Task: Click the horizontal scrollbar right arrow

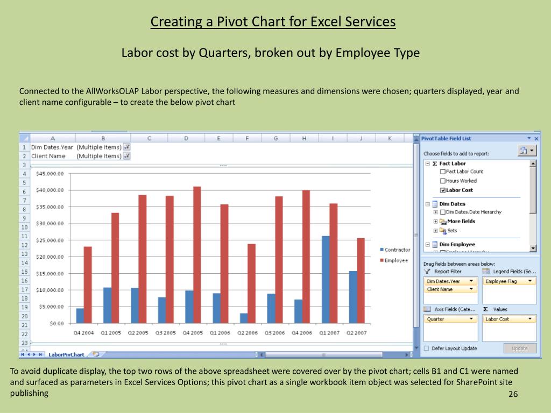Action: pyautogui.click(x=407, y=355)
